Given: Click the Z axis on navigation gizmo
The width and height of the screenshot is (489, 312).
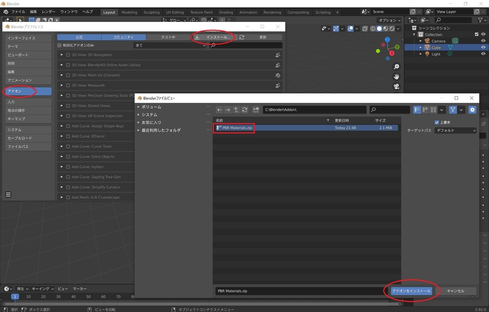Looking at the screenshot, I should 387,40.
